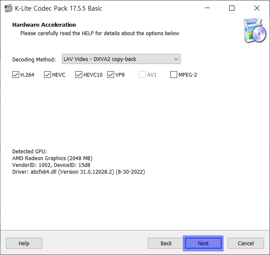Click the 'Detected GPU:' text
The image size is (270, 255).
tap(30, 151)
